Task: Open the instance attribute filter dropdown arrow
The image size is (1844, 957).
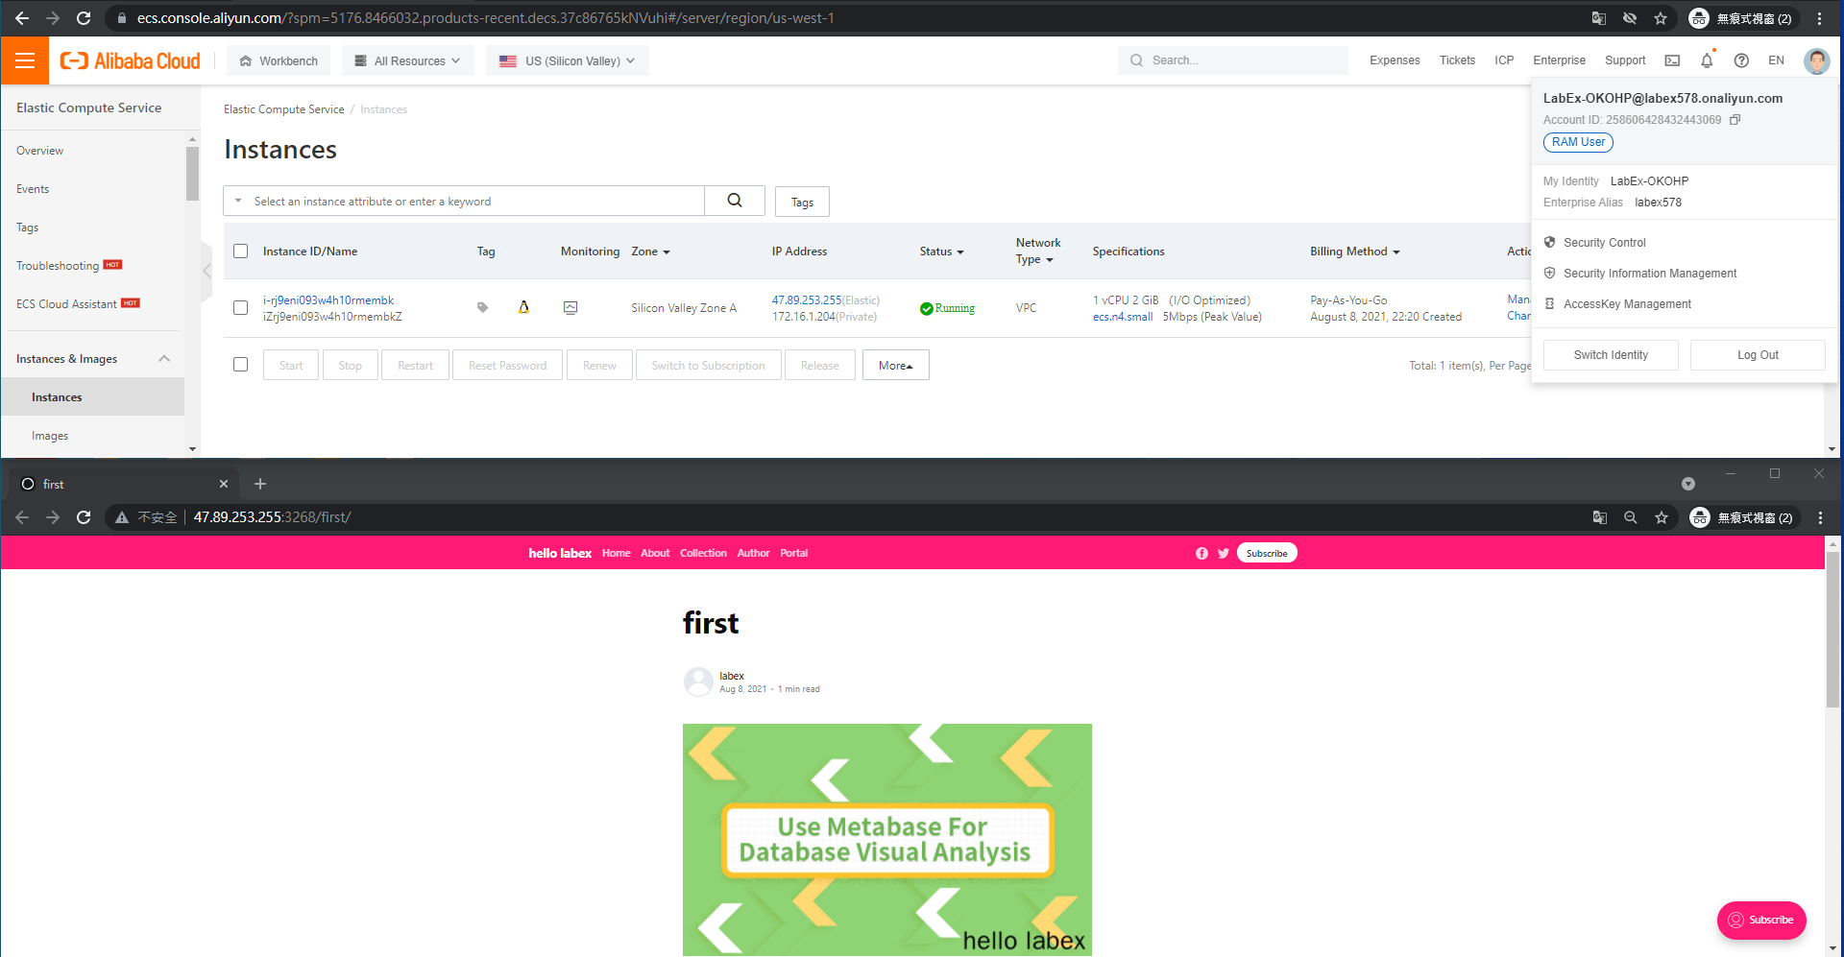Action: [x=238, y=201]
